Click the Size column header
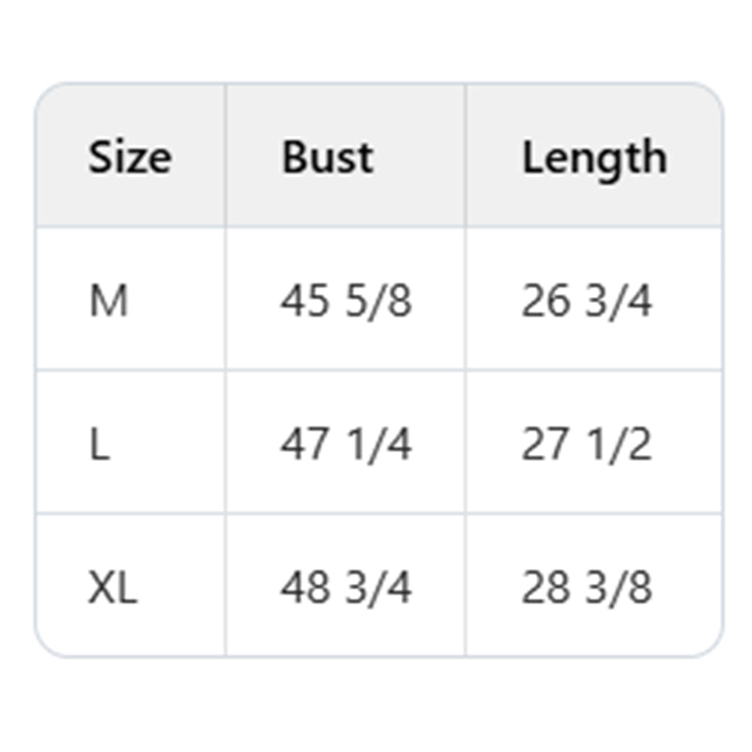 pyautogui.click(x=130, y=157)
